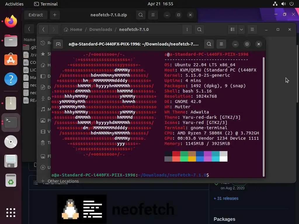Open Packages heading link in browser
Viewport: 299px width, 224px height.
pos(225,219)
